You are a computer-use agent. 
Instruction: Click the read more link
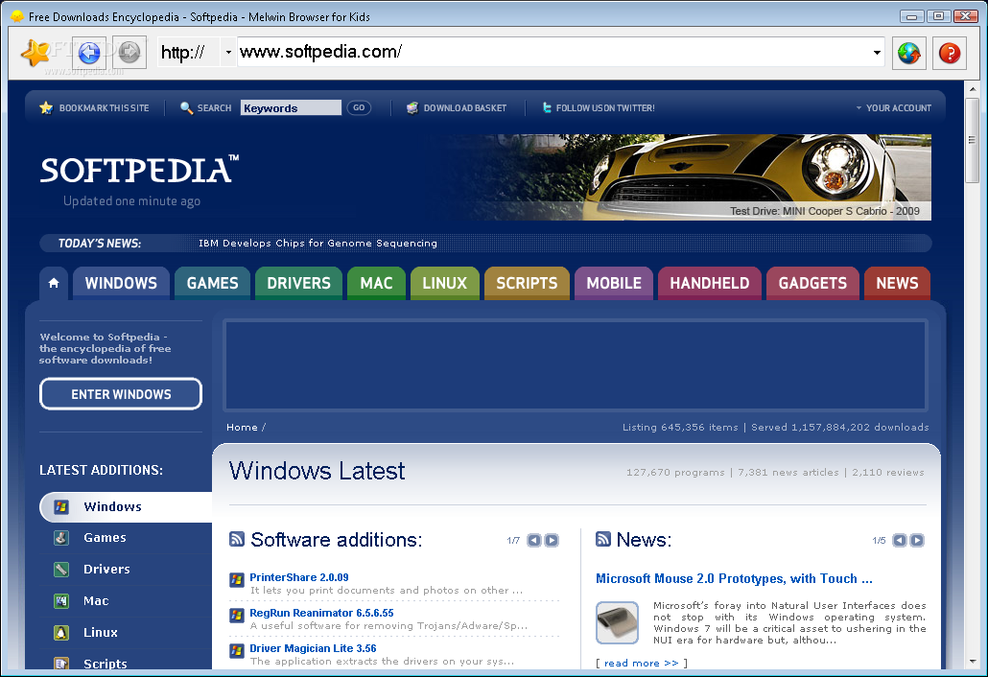pos(642,663)
